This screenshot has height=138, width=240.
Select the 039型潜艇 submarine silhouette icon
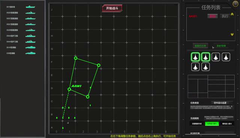coord(30,53)
